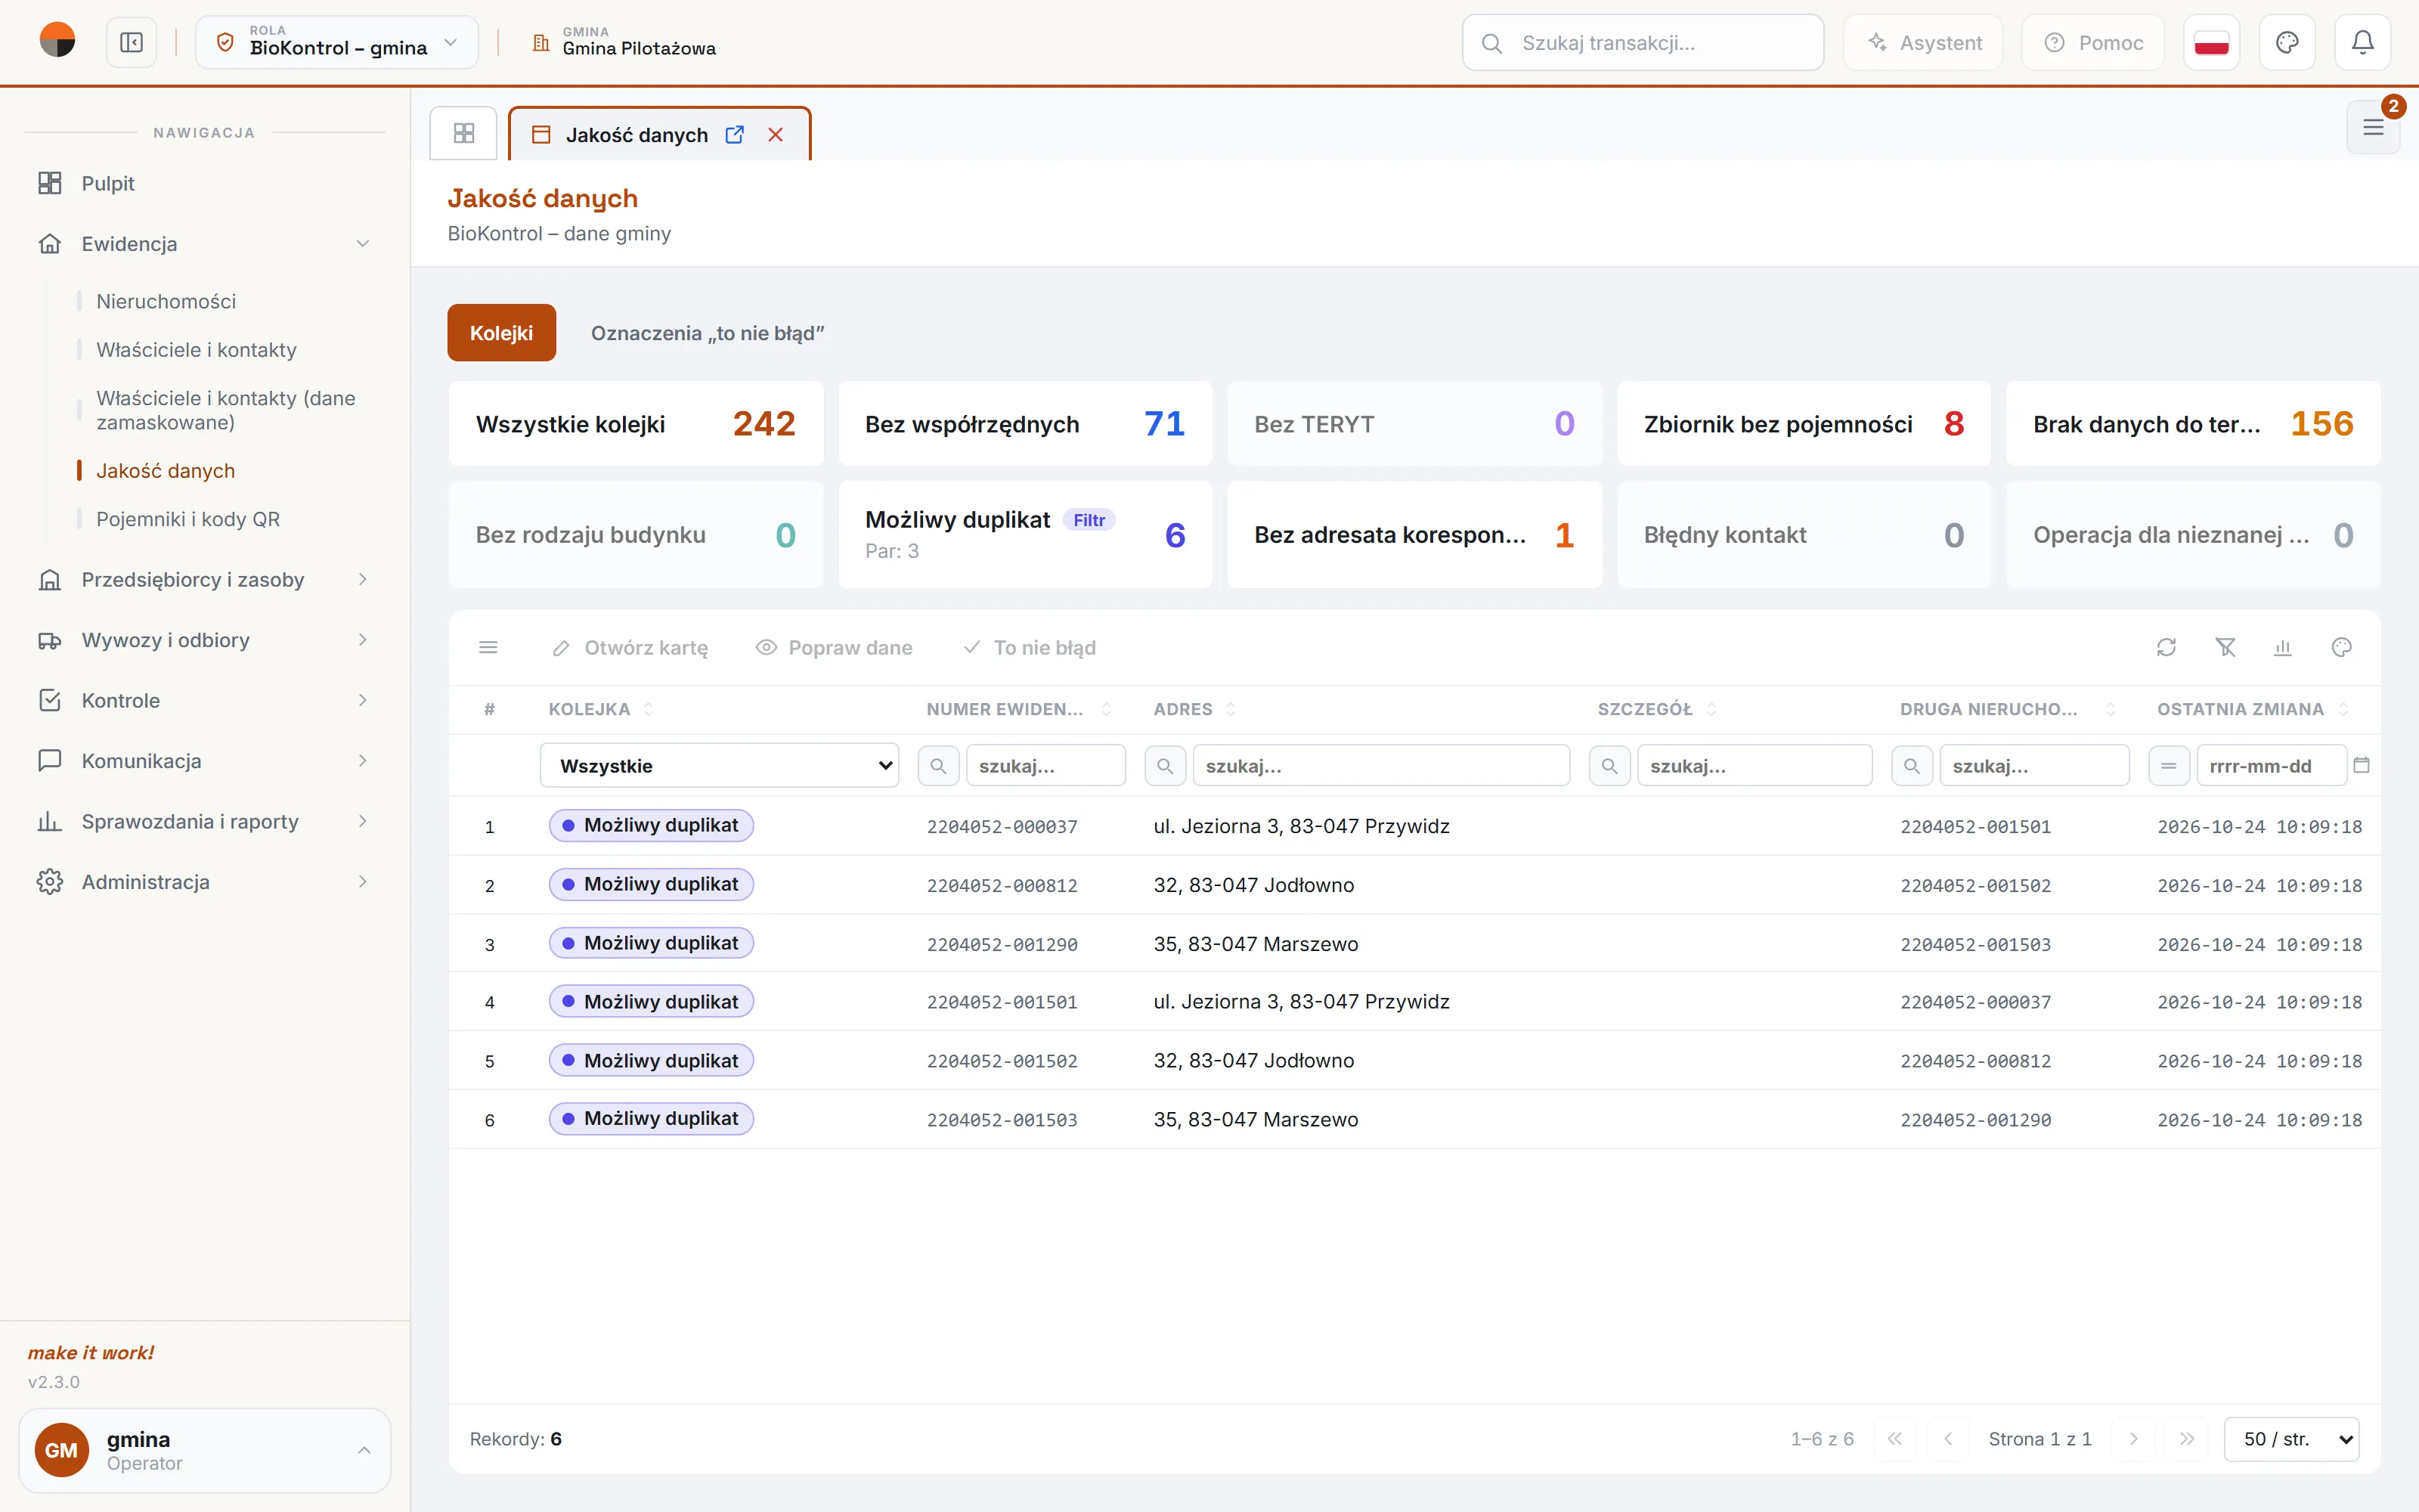The width and height of the screenshot is (2419, 1512).
Task: Click the To nie błąd button
Action: point(1030,647)
